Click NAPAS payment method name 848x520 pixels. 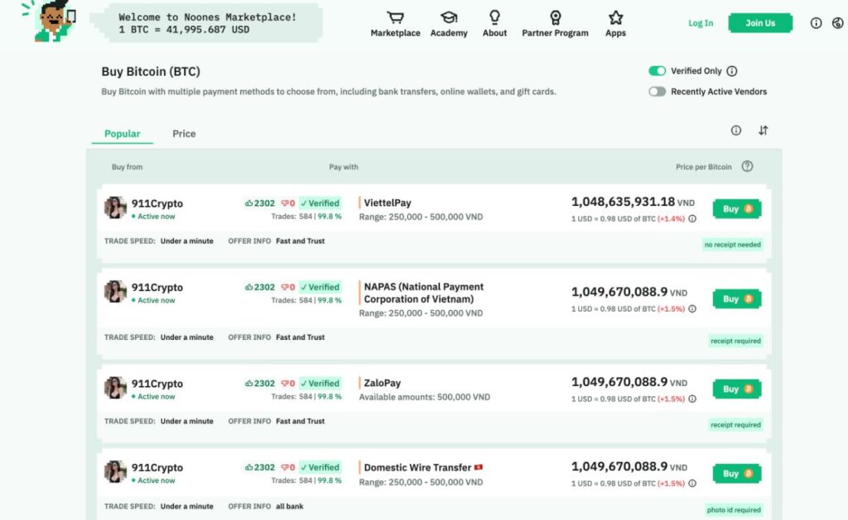click(423, 293)
